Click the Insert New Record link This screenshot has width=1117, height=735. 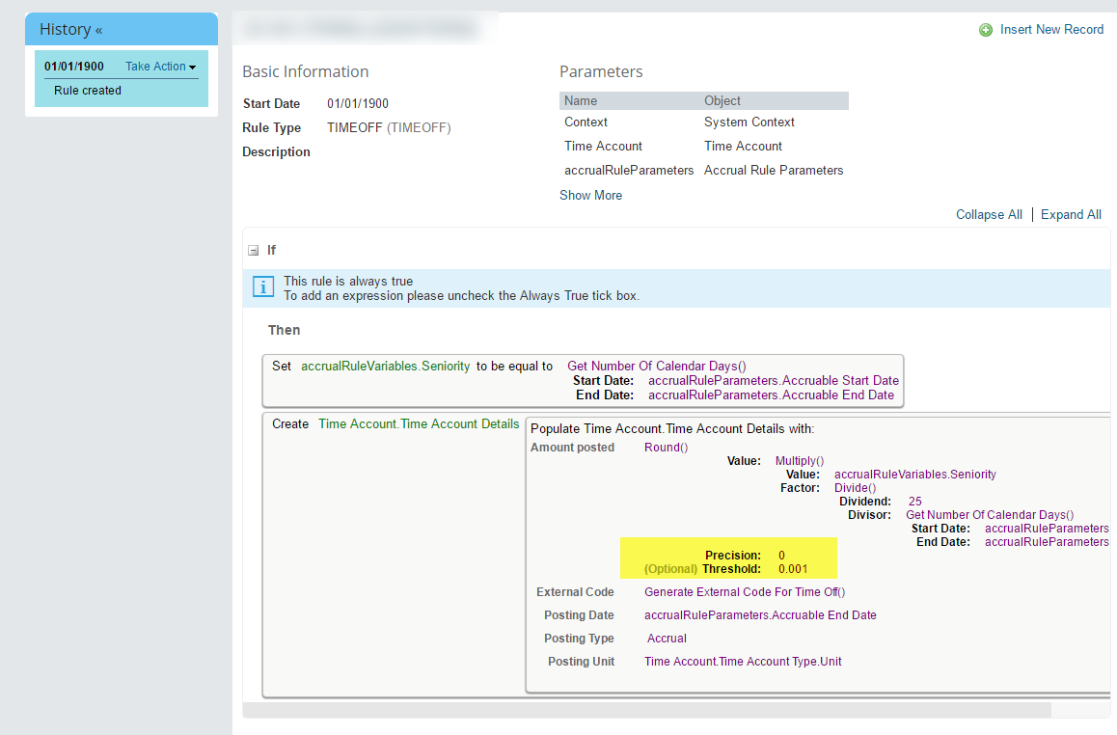point(1051,29)
